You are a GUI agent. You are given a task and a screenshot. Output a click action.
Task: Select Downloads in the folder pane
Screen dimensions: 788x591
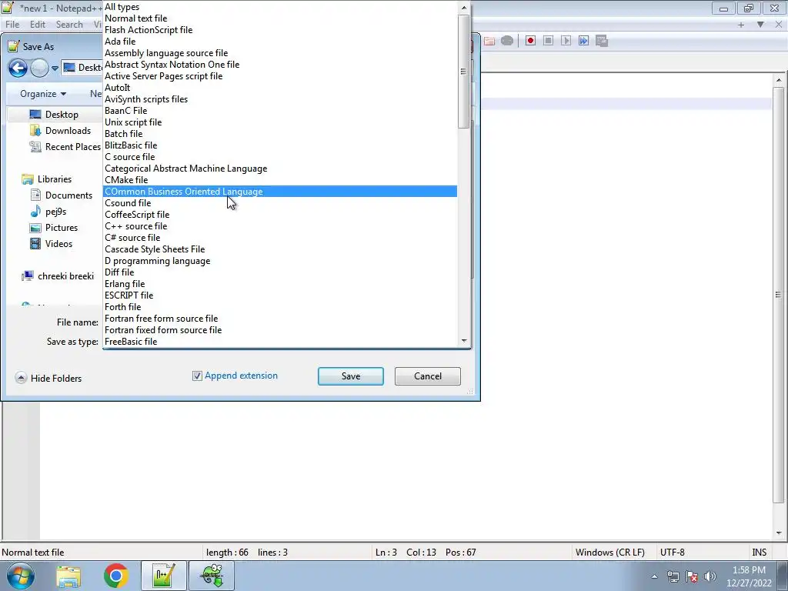pyautogui.click(x=60, y=131)
